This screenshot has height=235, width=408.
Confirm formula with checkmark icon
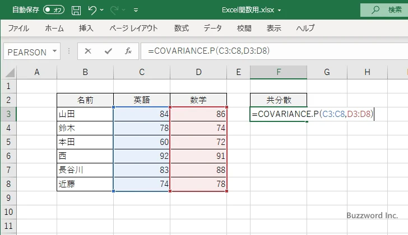coord(108,51)
